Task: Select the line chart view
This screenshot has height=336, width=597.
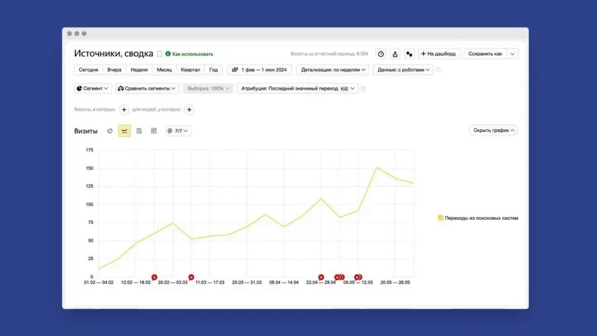Action: (125, 131)
